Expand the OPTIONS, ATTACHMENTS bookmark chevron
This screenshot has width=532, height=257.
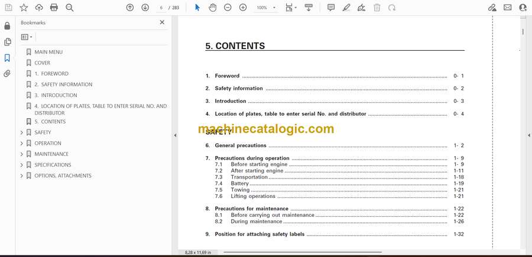pyautogui.click(x=22, y=176)
